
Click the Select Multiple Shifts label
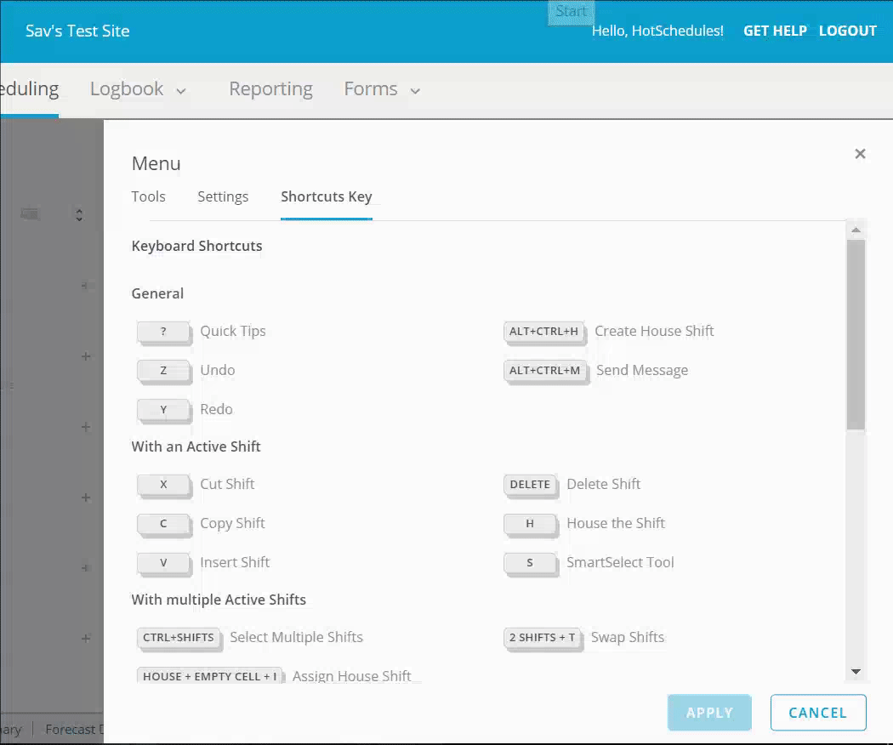(296, 637)
